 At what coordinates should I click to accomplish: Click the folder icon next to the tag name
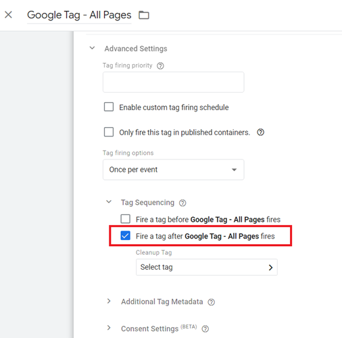click(144, 15)
